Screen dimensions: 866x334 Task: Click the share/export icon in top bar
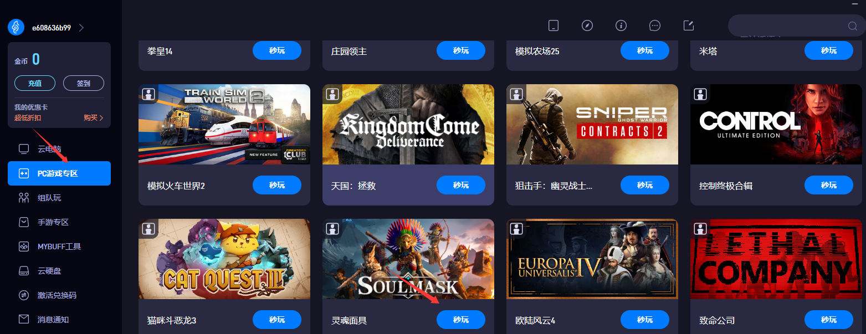pyautogui.click(x=689, y=25)
